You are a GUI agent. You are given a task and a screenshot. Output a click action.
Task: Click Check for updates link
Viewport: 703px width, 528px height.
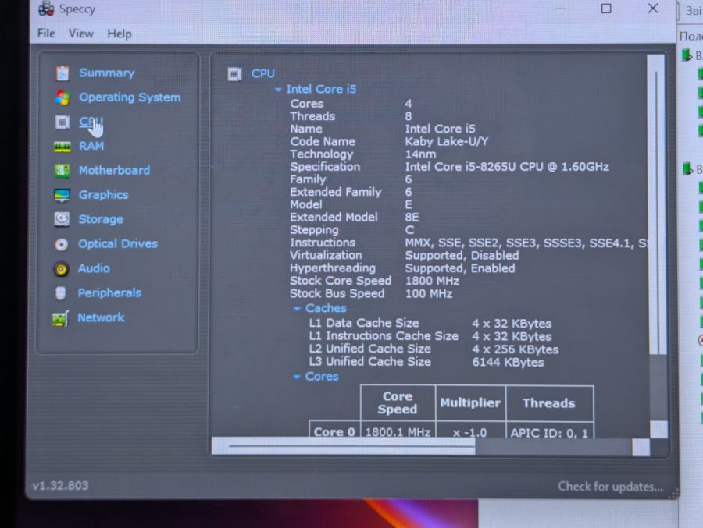(x=610, y=487)
